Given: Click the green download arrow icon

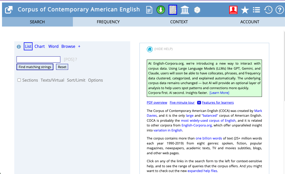Looking at the screenshot, I should click(161, 10).
